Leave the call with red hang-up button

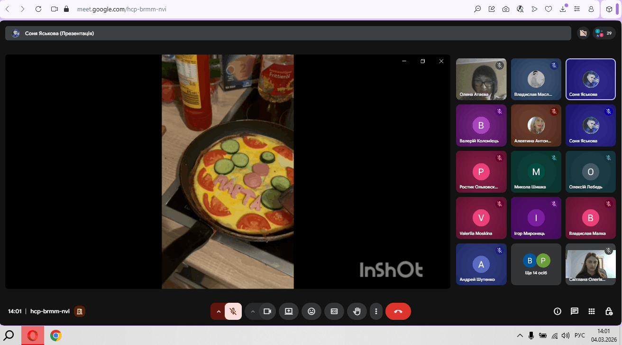point(398,311)
